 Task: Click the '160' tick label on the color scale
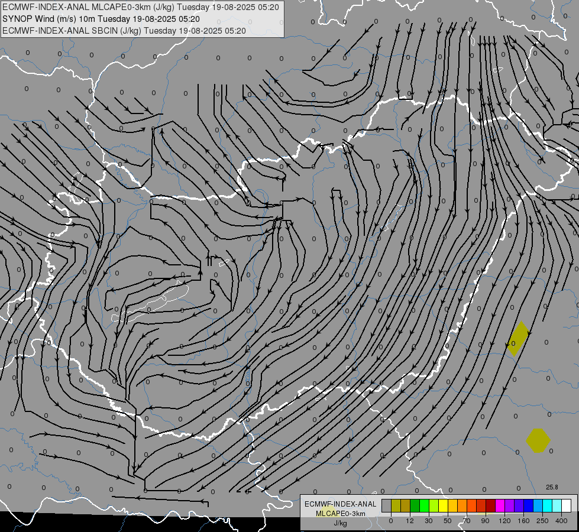tap(523, 521)
